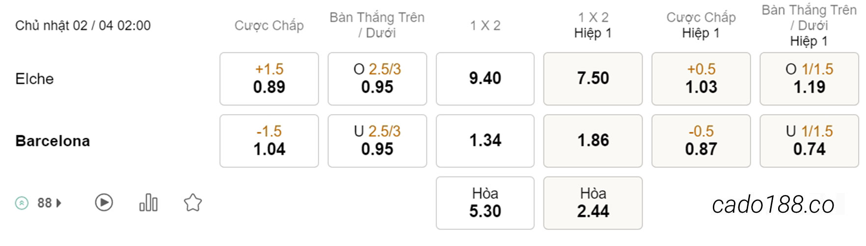Image resolution: width=866 pixels, height=246 pixels.
Task: Pick Under 2.5/3 goals at 0.95
Action: [x=377, y=141]
